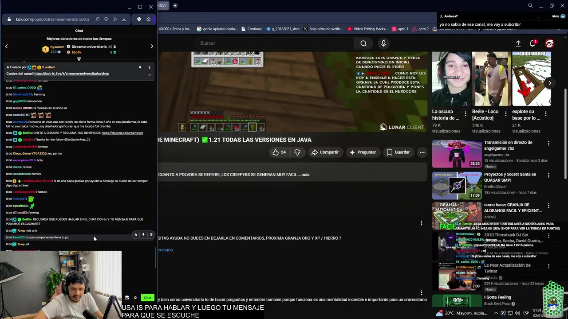Click the Compartir share button
The height and width of the screenshot is (319, 568).
[x=325, y=152]
